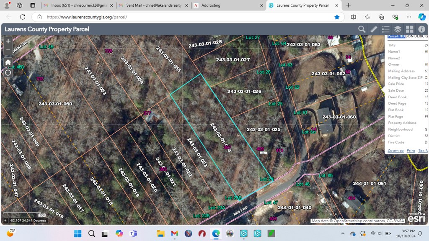
Task: Open the Copilot sidebar
Action: pyautogui.click(x=422, y=17)
